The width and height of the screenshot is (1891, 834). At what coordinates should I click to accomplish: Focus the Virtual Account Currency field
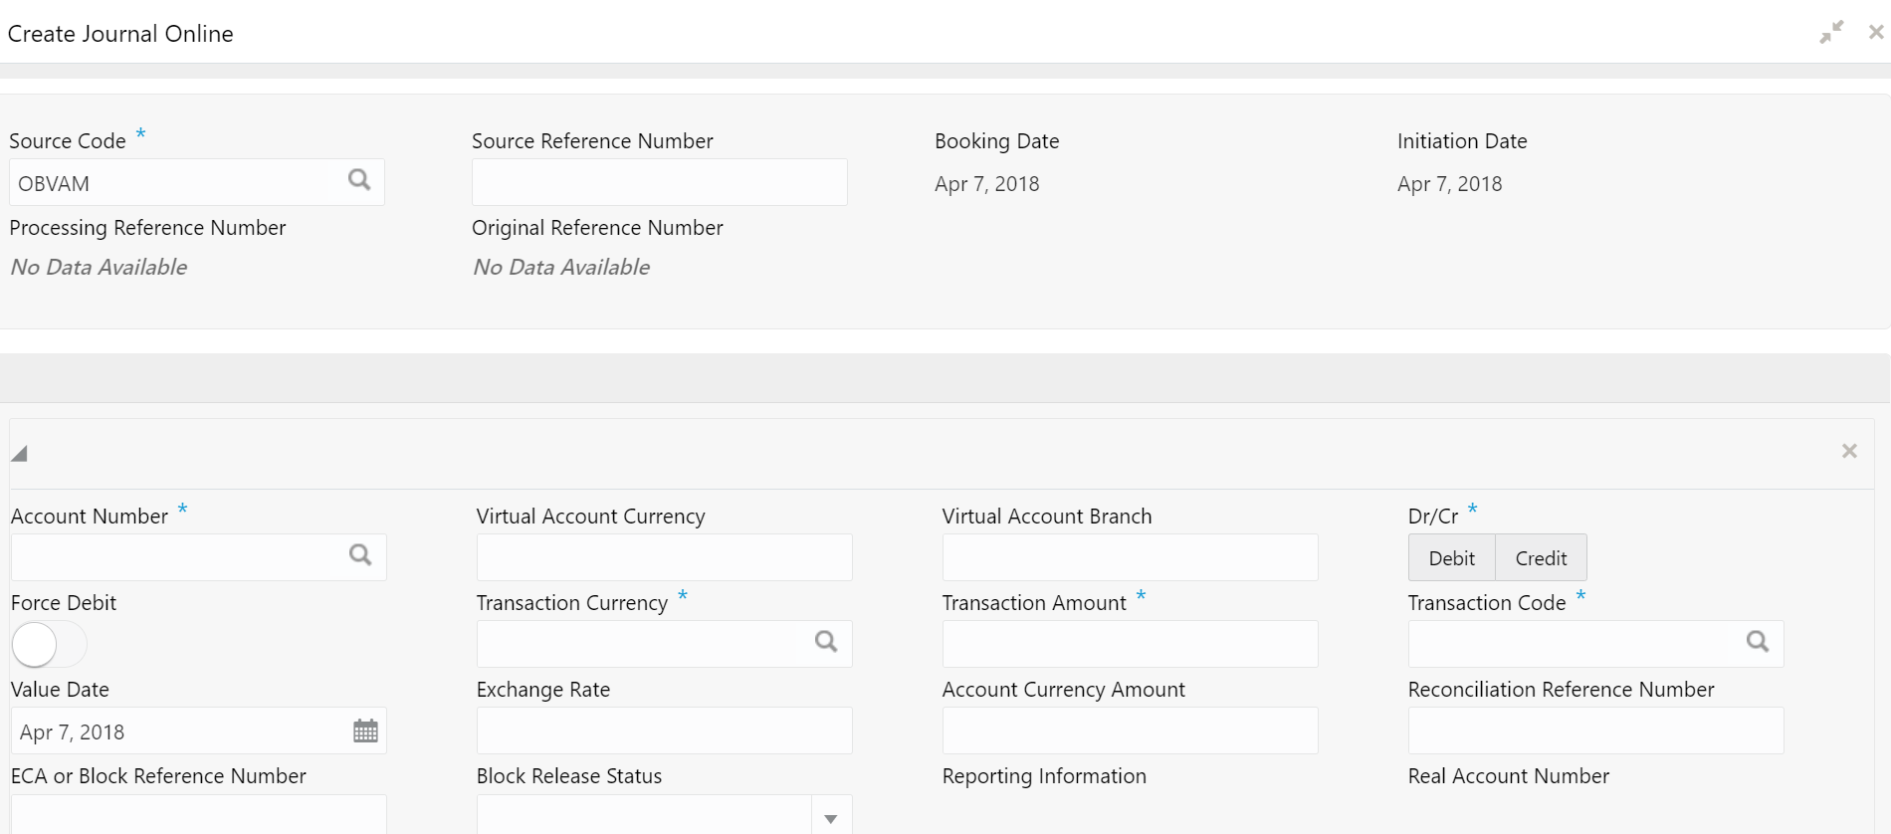(664, 557)
